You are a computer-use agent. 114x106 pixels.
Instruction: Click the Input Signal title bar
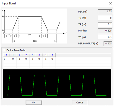[x=54, y=3]
